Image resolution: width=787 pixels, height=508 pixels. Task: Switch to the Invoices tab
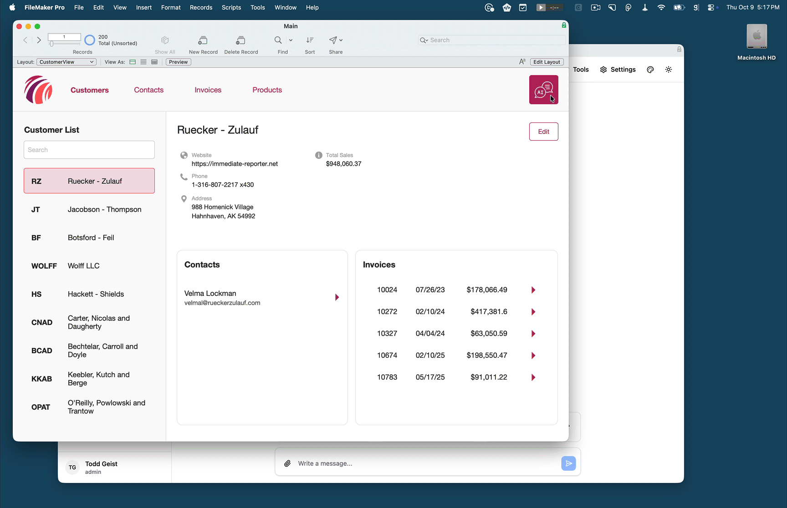pos(208,90)
